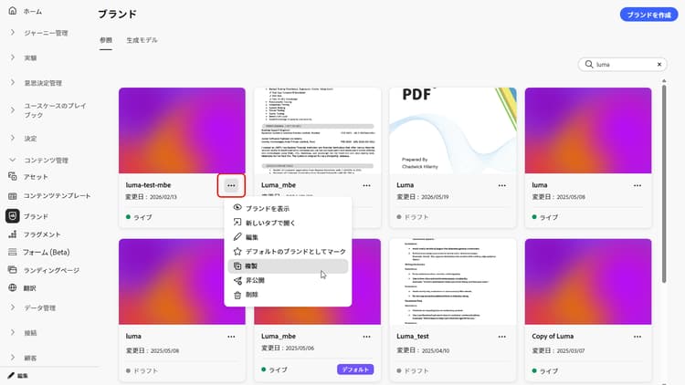Click the luma-test-mbe card title
This screenshot has width=685, height=385.
click(149, 185)
